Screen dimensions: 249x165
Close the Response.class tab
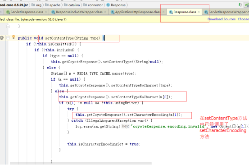click(x=199, y=12)
